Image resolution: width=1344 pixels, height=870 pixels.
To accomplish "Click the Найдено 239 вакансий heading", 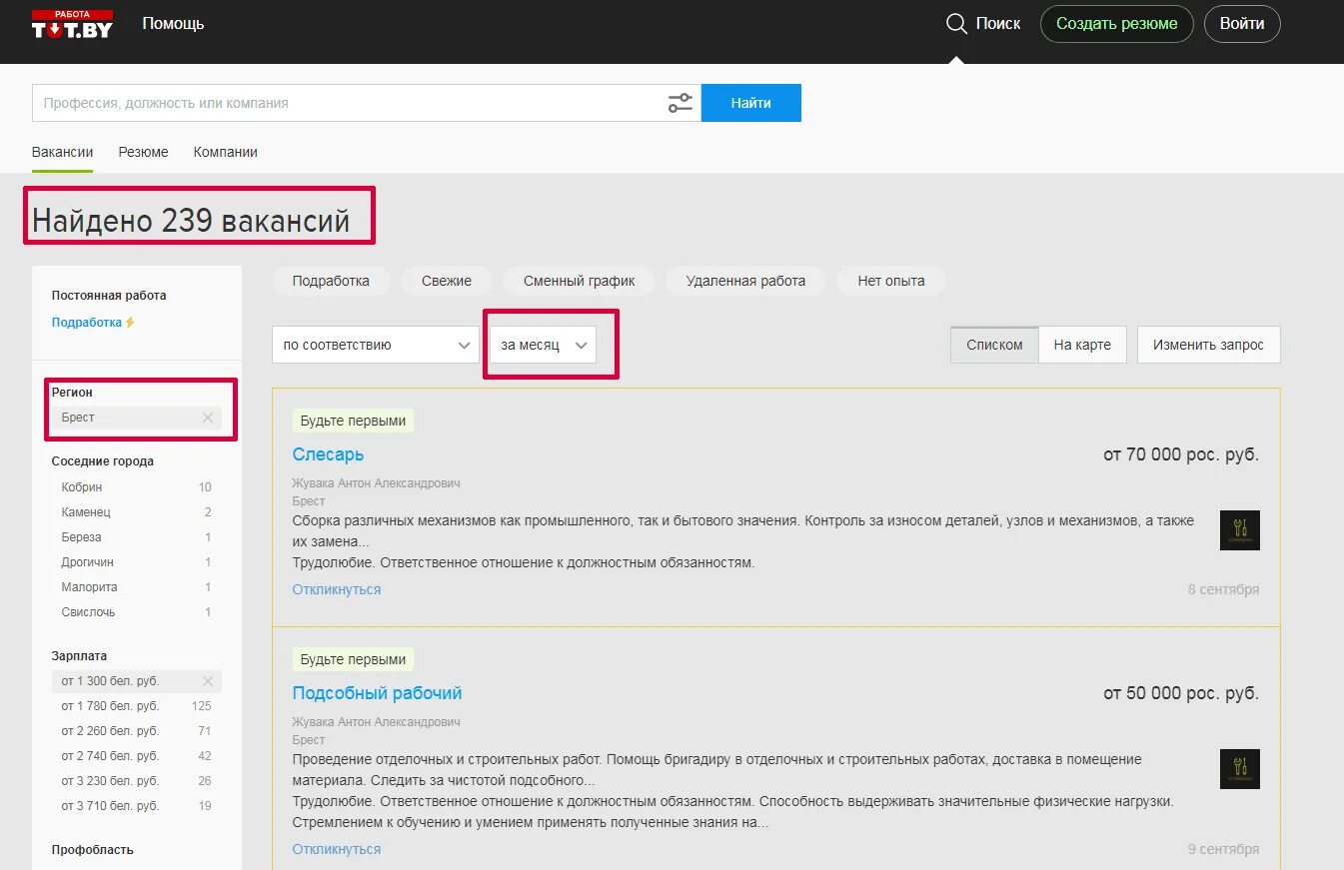I will click(x=191, y=221).
